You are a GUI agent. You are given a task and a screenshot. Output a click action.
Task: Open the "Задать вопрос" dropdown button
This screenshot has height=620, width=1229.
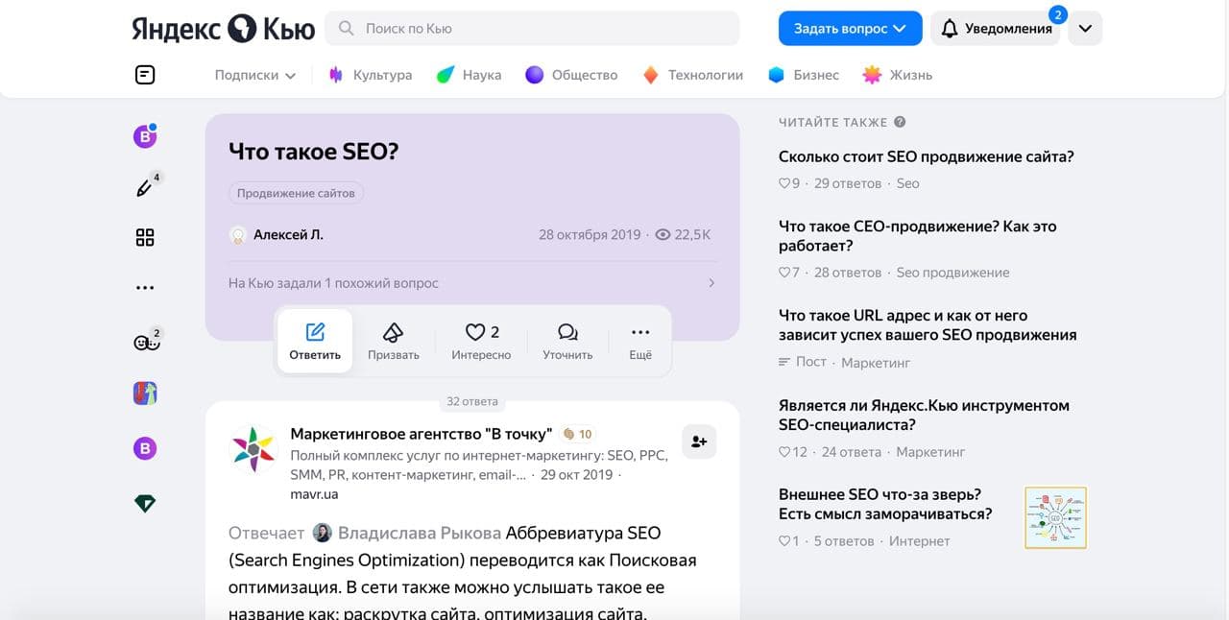pos(850,29)
